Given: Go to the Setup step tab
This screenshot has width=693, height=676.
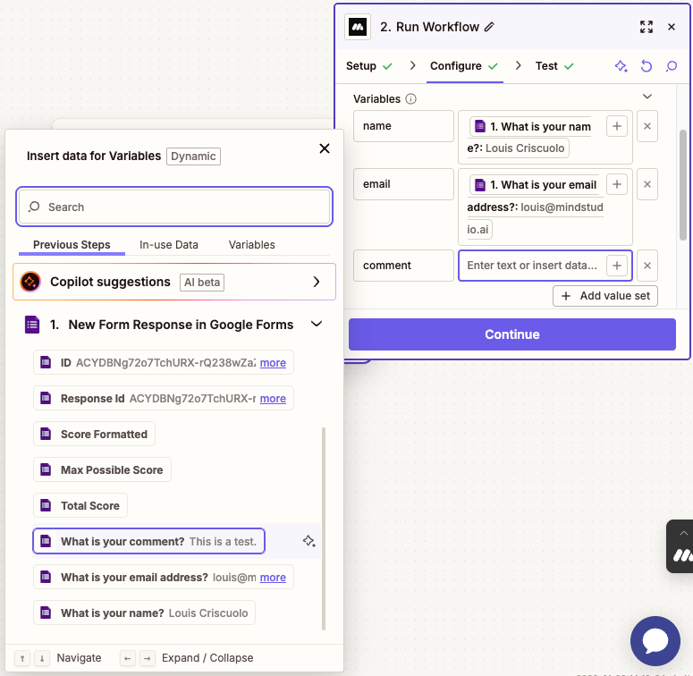Looking at the screenshot, I should [369, 66].
